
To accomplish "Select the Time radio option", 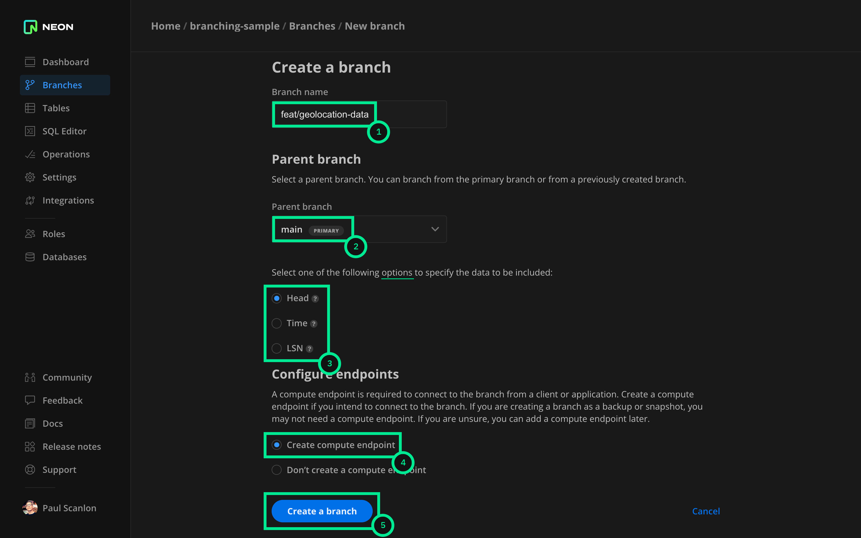I will point(276,323).
